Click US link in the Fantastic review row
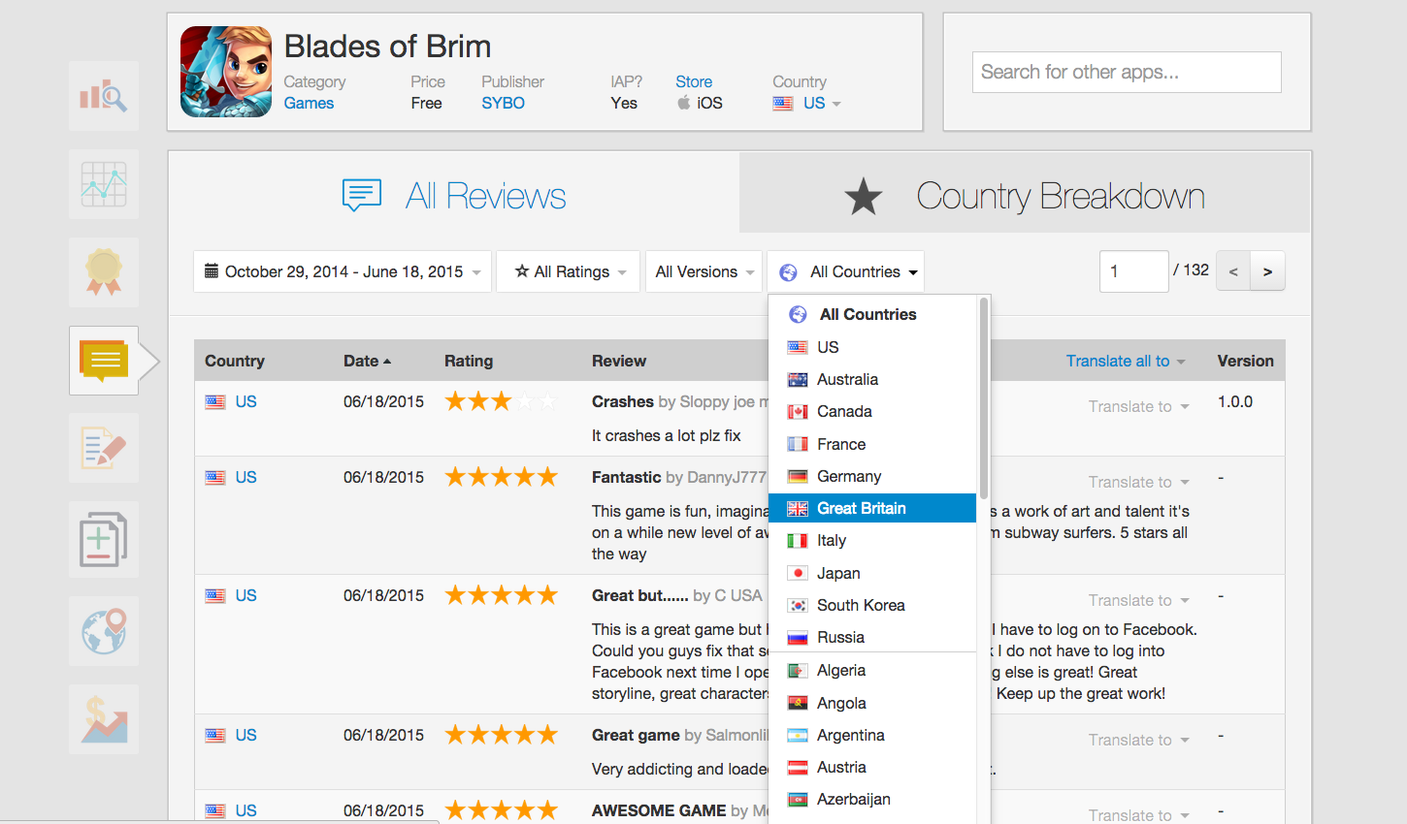 (x=245, y=477)
